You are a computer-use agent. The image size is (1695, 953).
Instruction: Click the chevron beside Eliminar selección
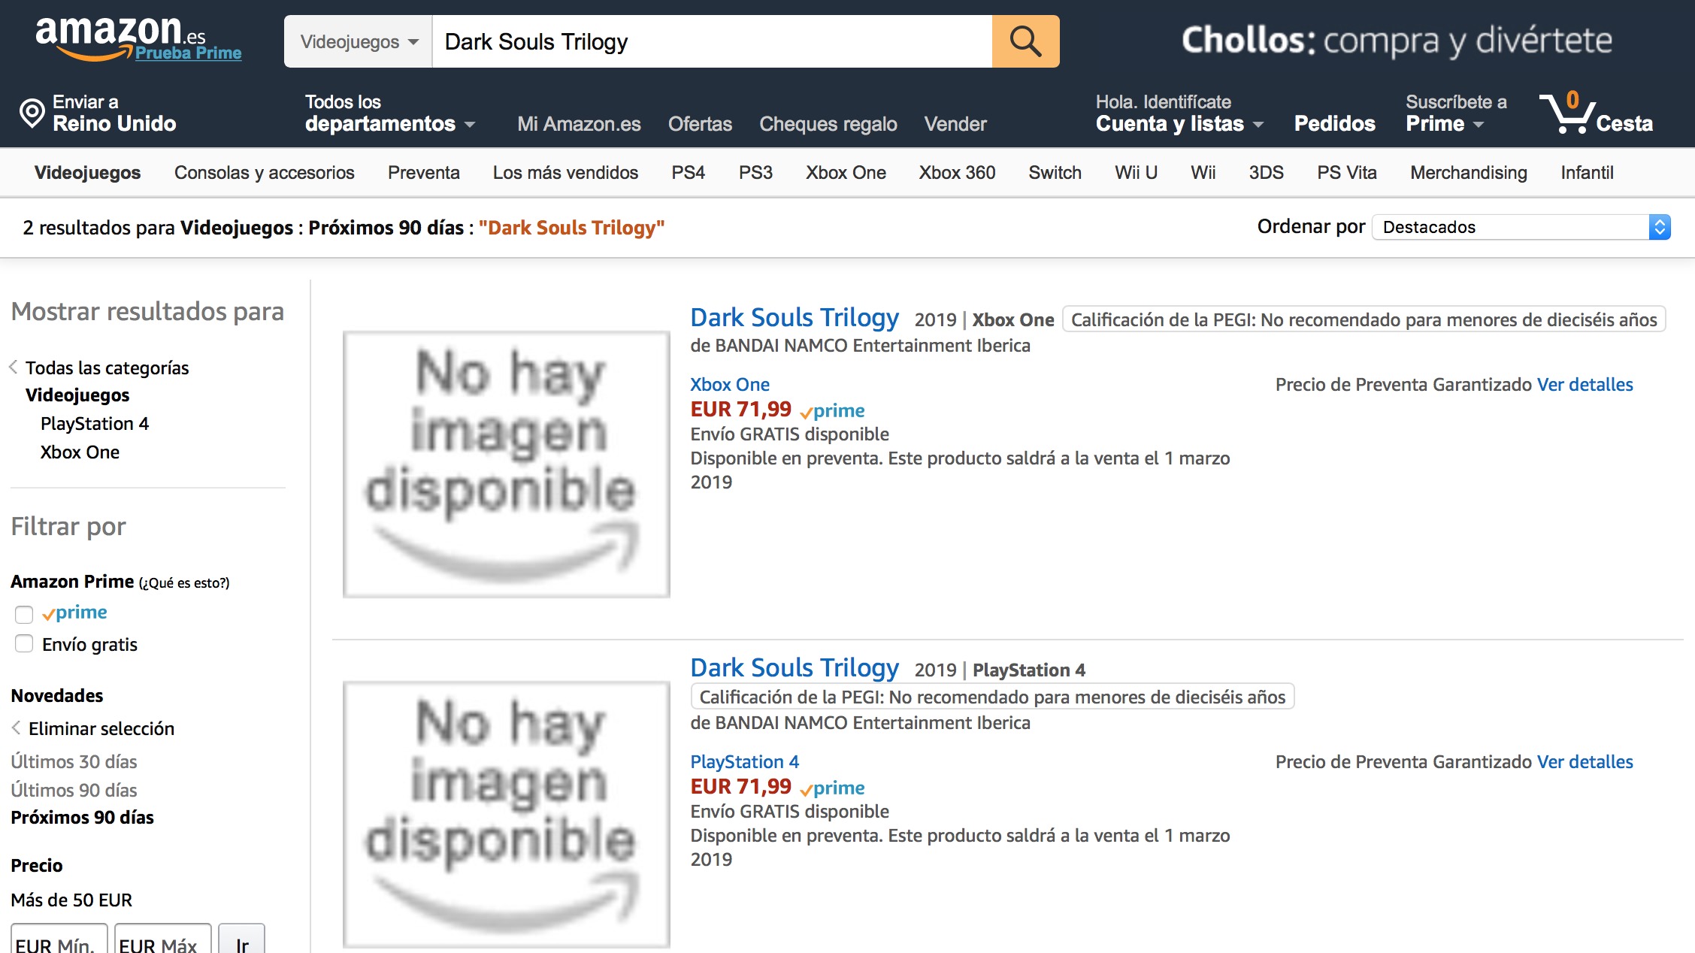[17, 728]
